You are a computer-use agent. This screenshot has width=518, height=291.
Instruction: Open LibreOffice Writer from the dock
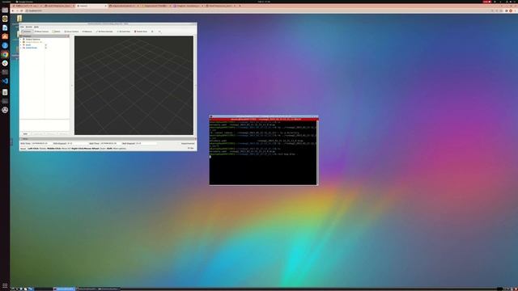point(5,27)
